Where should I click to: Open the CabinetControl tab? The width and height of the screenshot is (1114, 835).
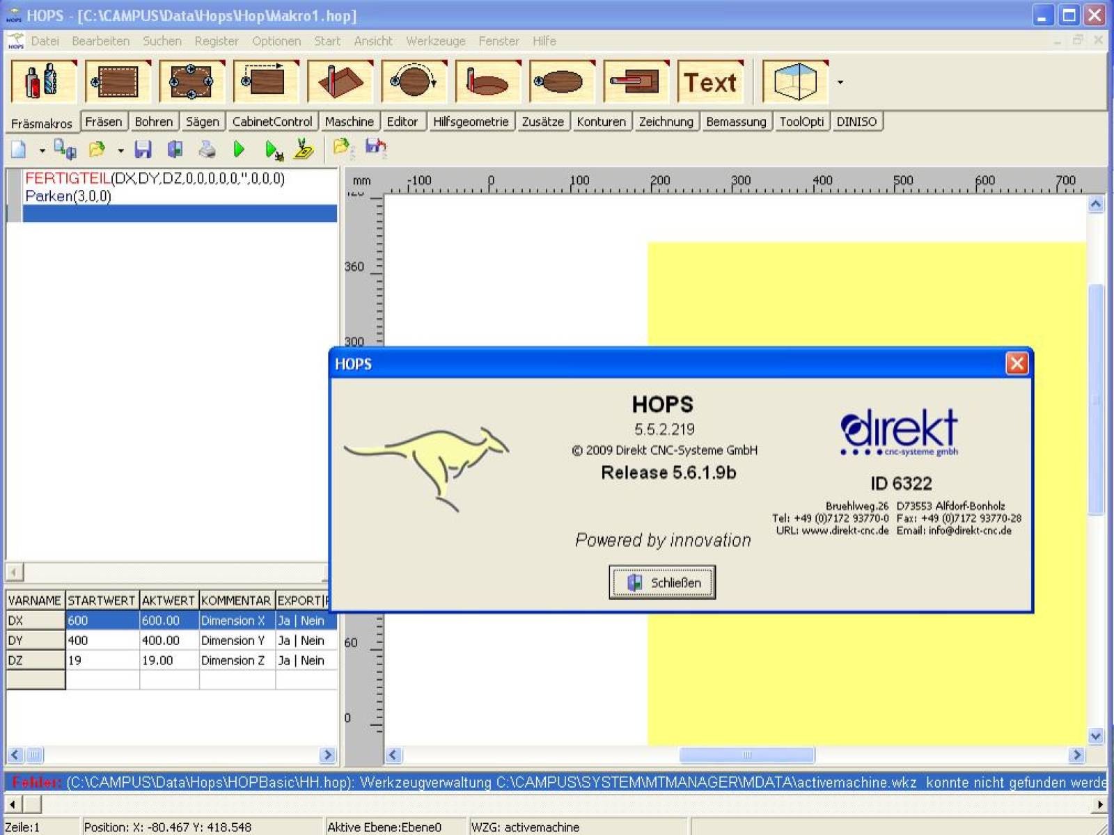(272, 122)
